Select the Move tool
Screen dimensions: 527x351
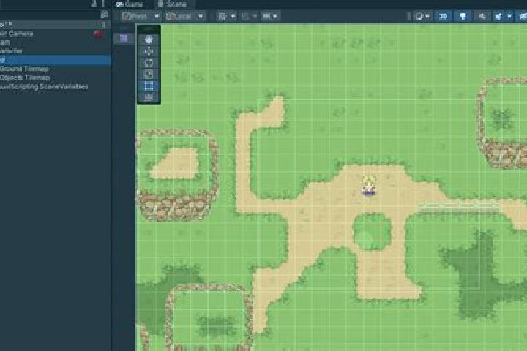[149, 51]
